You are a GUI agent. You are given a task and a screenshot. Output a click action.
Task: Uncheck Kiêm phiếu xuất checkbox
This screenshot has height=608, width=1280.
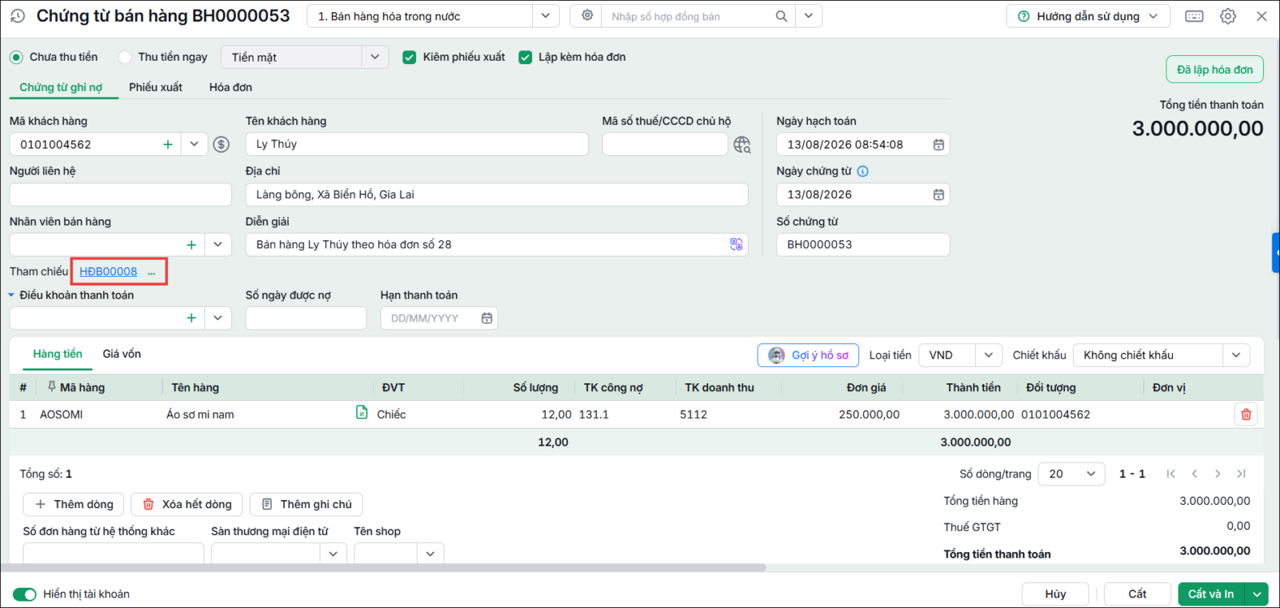tap(410, 57)
